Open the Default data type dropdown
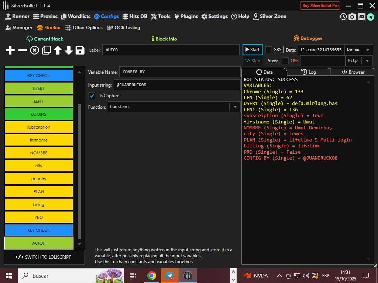Viewport: 378px width, 283px height. click(x=367, y=50)
